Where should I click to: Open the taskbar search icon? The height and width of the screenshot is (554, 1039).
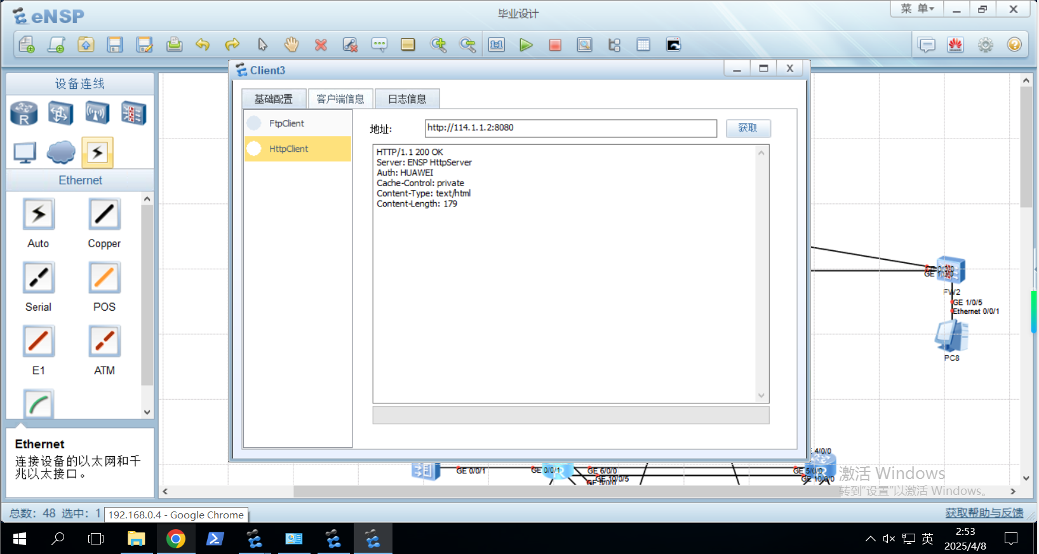click(x=58, y=539)
